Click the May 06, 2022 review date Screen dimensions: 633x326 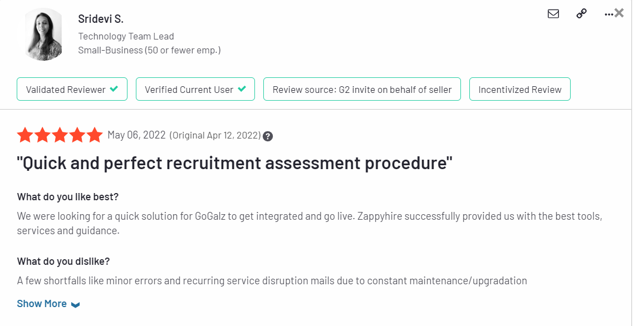coord(136,135)
